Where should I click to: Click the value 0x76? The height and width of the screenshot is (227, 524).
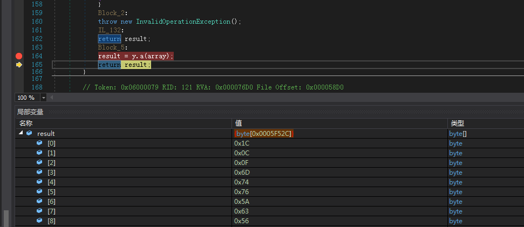(242, 191)
